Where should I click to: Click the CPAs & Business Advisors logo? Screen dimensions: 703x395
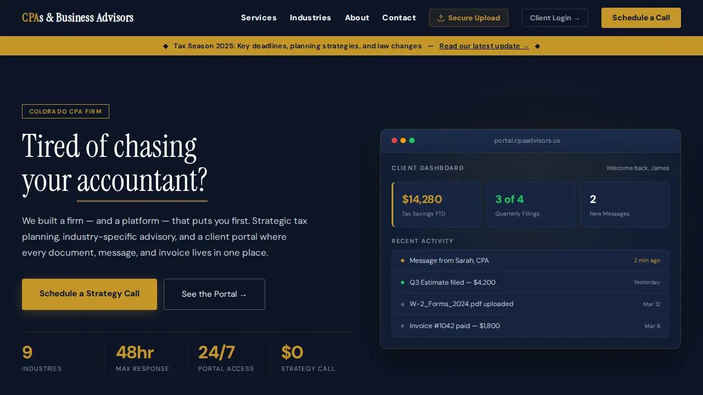tap(77, 18)
